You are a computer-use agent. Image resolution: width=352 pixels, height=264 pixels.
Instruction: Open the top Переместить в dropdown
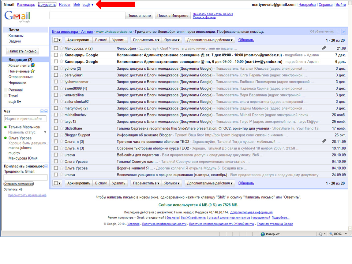146,40
